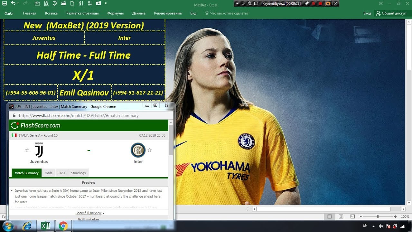412x232 pixels.
Task: Click the Chrome window vertical scrollbar
Action: click(171, 140)
